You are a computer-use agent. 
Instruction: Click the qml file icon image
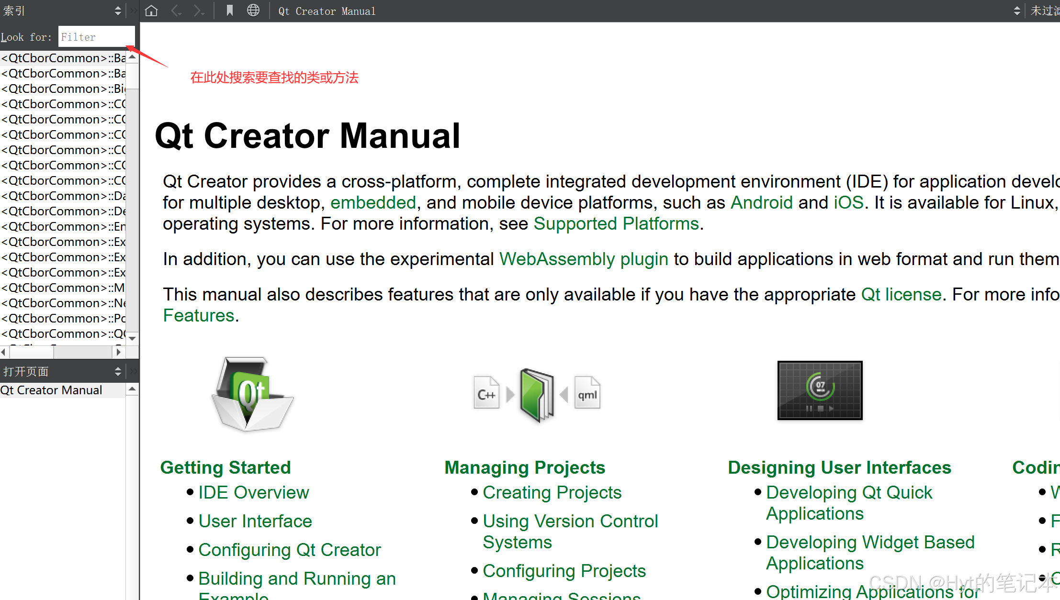point(587,394)
